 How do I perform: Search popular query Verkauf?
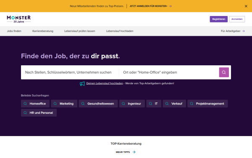(x=174, y=104)
